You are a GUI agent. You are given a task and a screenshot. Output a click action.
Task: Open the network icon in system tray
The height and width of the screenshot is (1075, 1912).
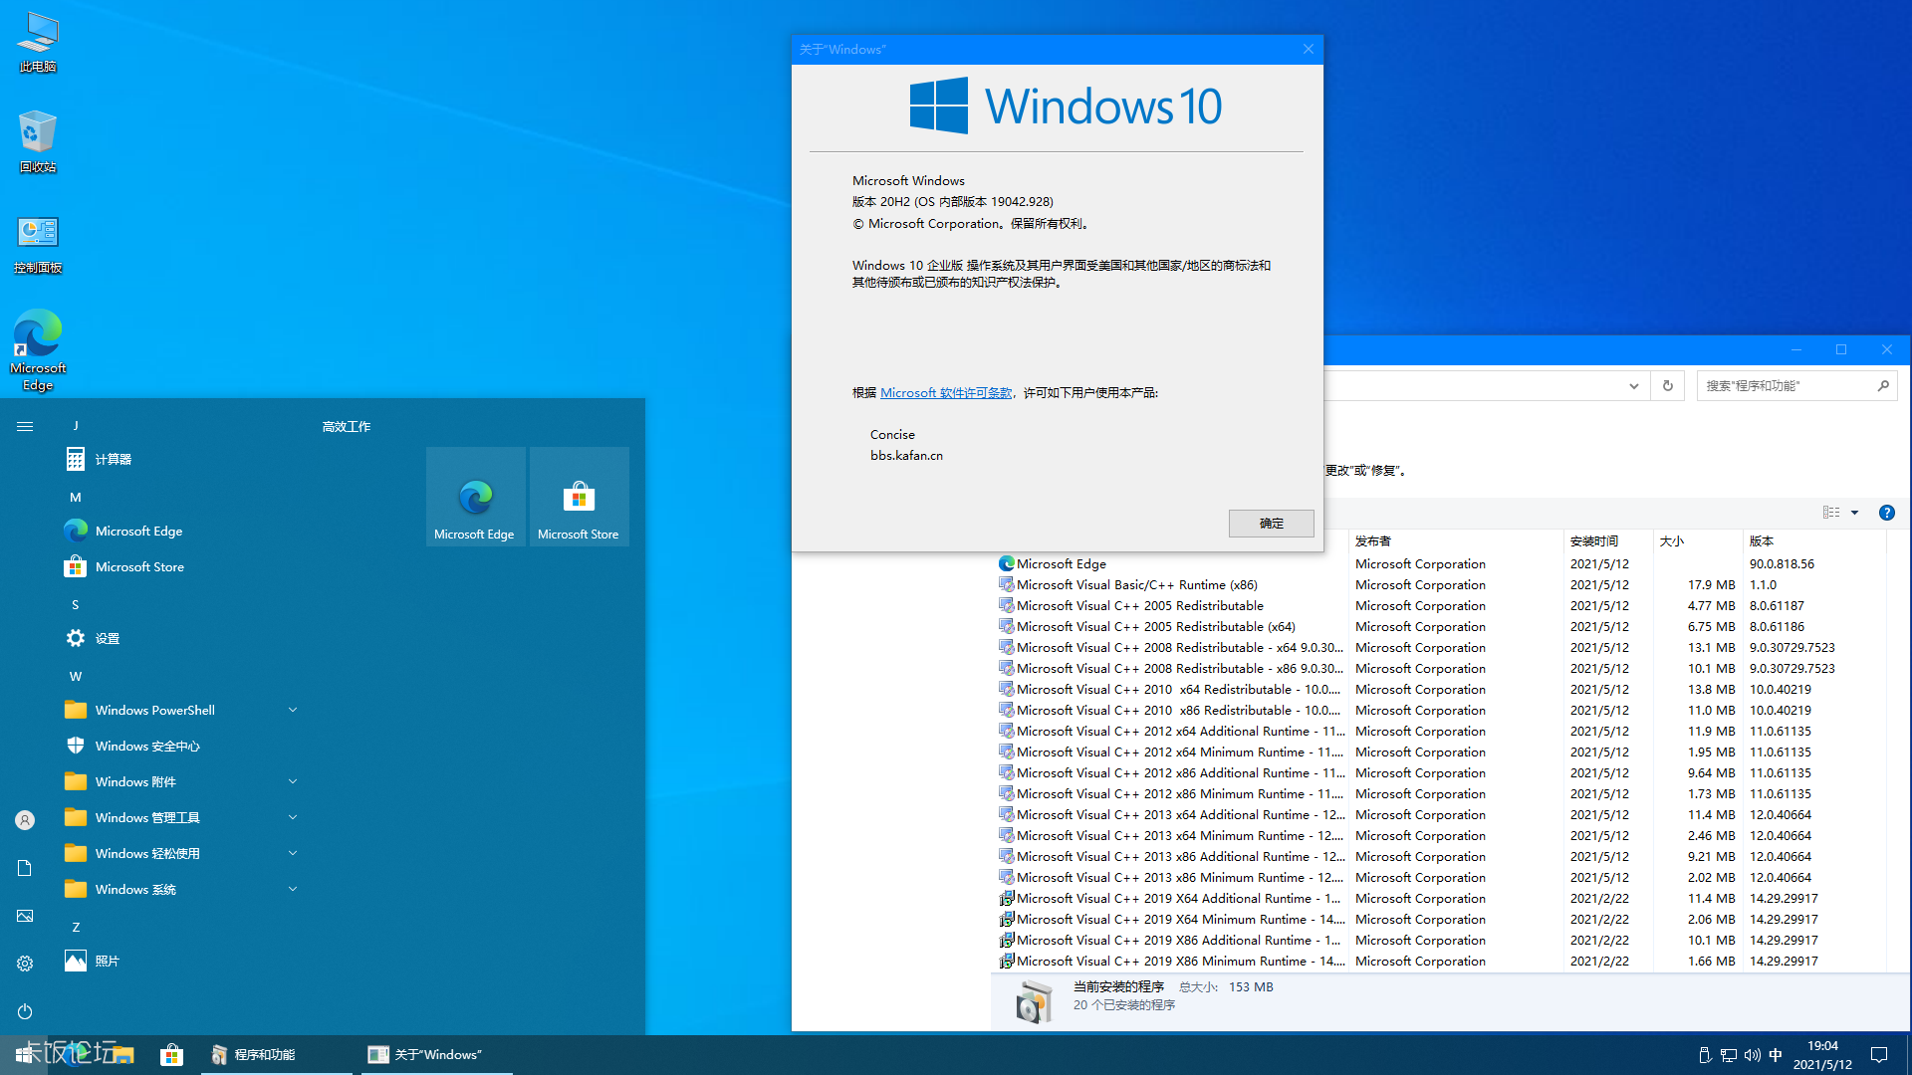(x=1729, y=1055)
